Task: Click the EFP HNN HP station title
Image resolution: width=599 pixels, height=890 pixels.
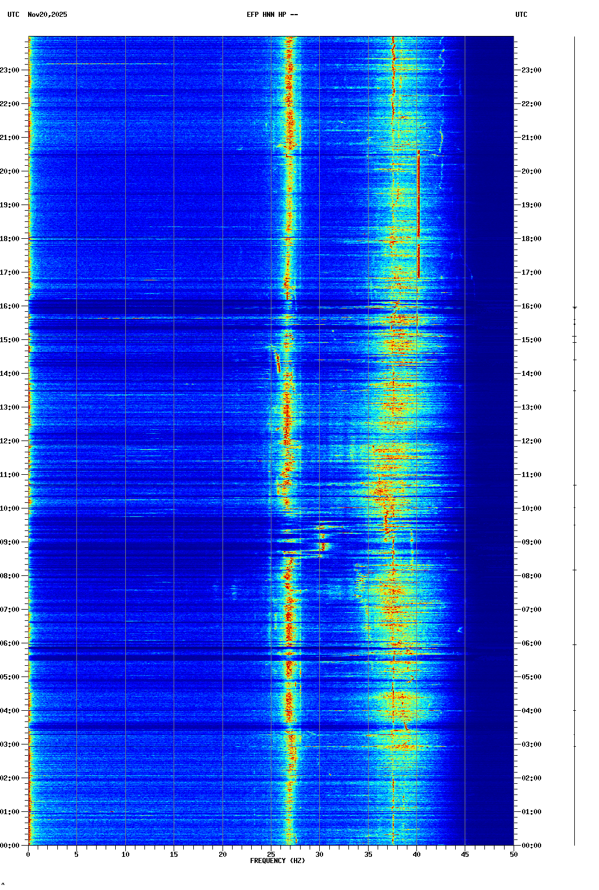Action: [272, 15]
